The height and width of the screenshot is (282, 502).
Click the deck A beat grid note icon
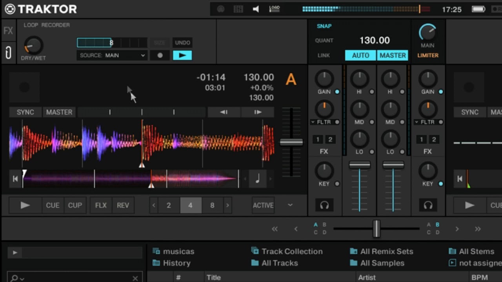click(x=258, y=179)
